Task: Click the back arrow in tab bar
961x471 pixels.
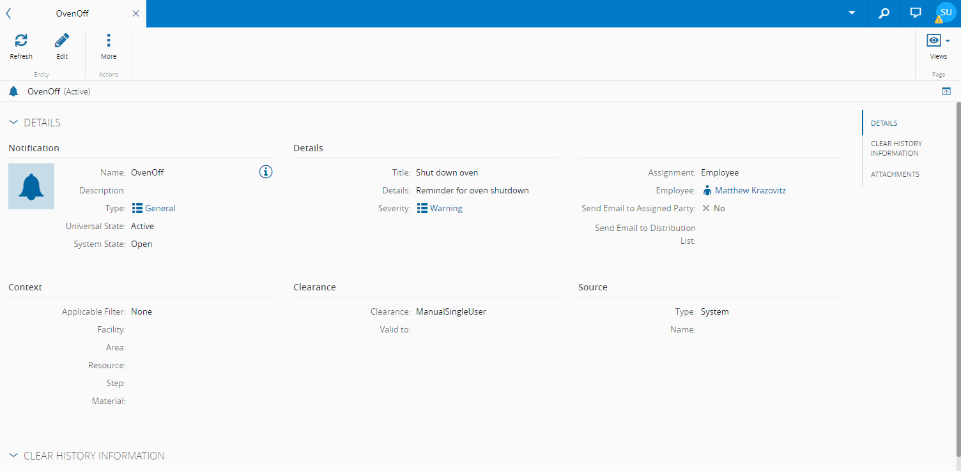Action: pos(8,13)
